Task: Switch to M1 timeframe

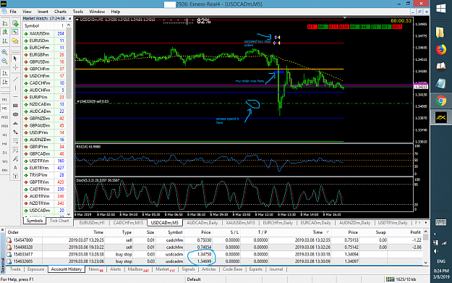Action: coord(4,100)
